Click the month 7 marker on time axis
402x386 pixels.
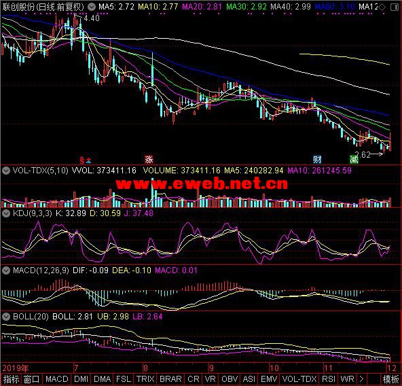76,368
